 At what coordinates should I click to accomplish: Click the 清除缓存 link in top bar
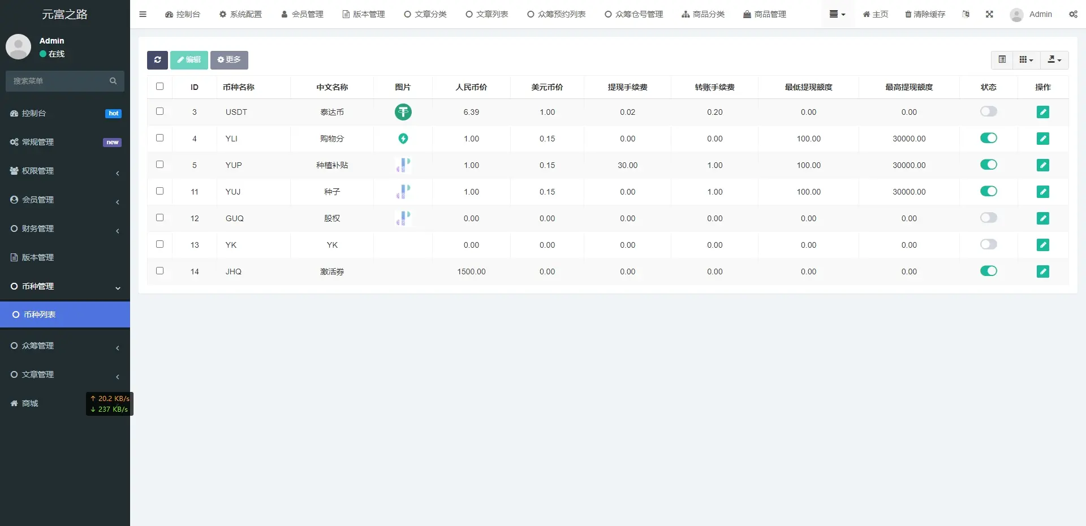[925, 14]
